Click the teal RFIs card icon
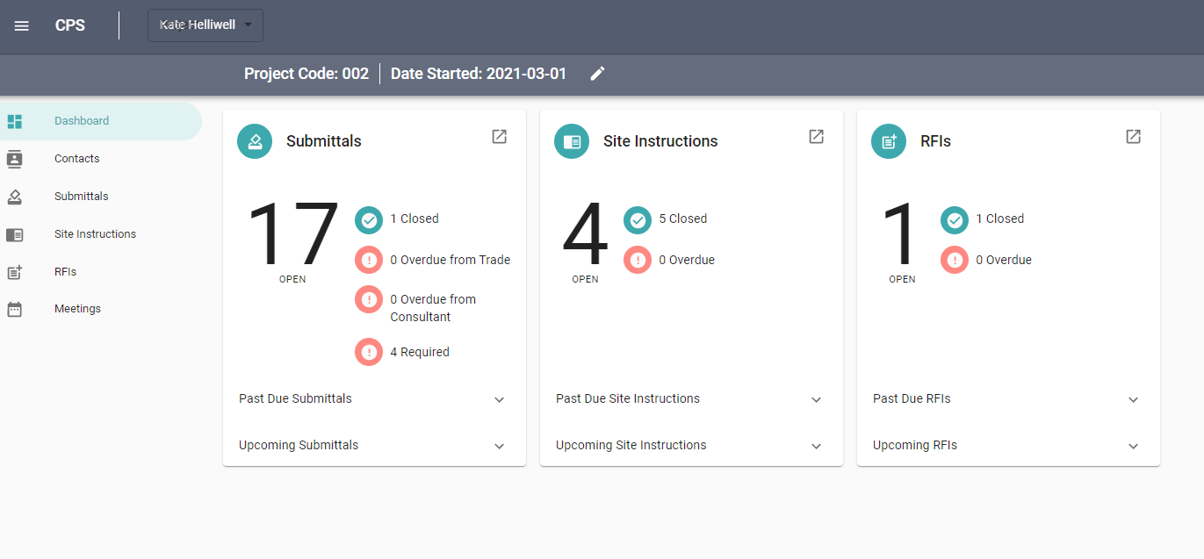This screenshot has width=1204, height=559. point(889,141)
